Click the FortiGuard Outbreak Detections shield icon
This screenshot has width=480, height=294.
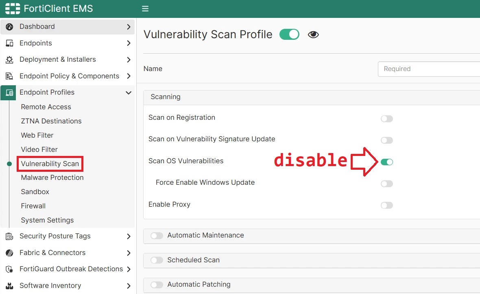click(x=9, y=269)
